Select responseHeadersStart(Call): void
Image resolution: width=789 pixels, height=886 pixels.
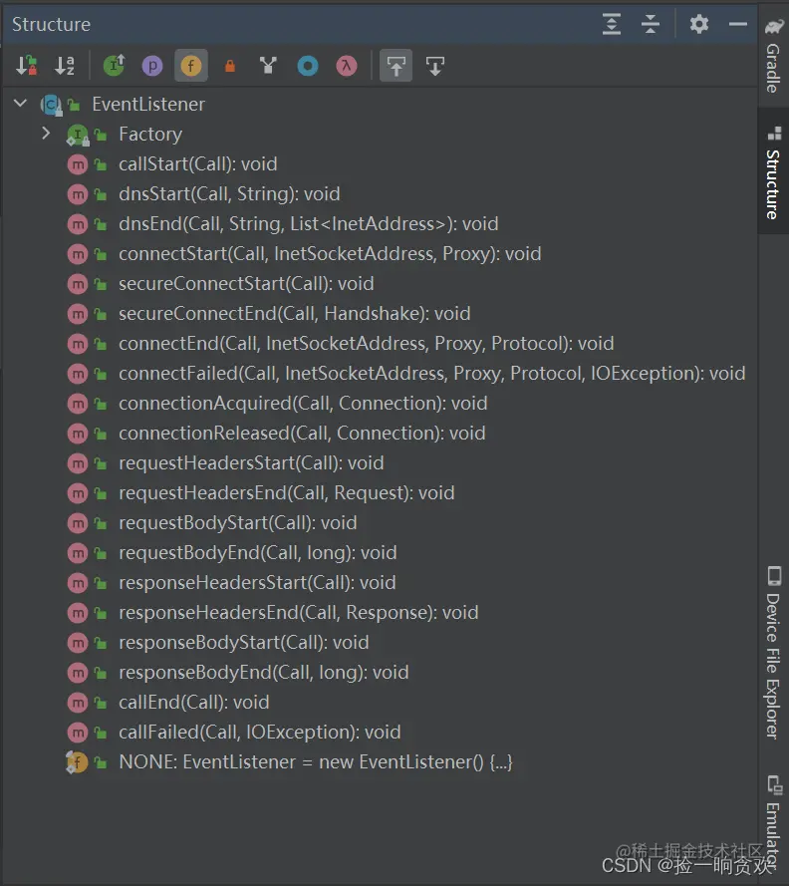tap(257, 583)
